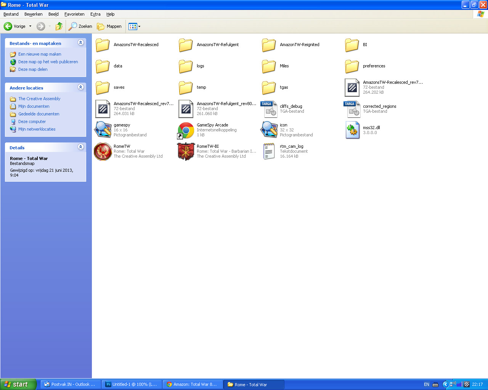Select the preferences folder icon
This screenshot has height=390, width=488.
pyautogui.click(x=352, y=66)
